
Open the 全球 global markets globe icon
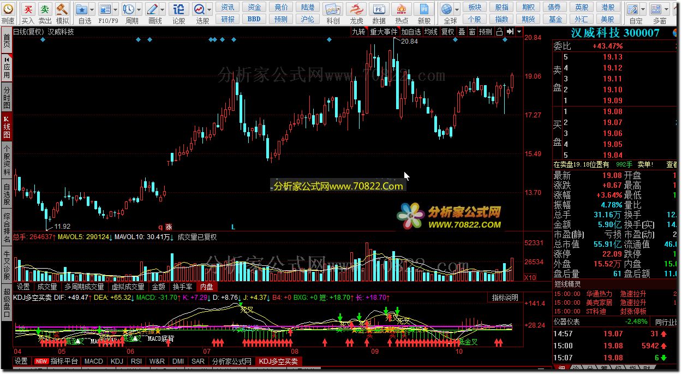pos(447,9)
